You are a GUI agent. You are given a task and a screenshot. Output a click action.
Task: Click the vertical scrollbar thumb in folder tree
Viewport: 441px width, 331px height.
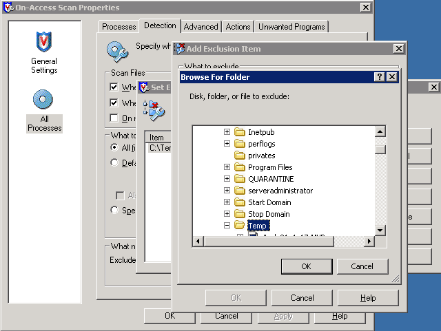[380, 149]
